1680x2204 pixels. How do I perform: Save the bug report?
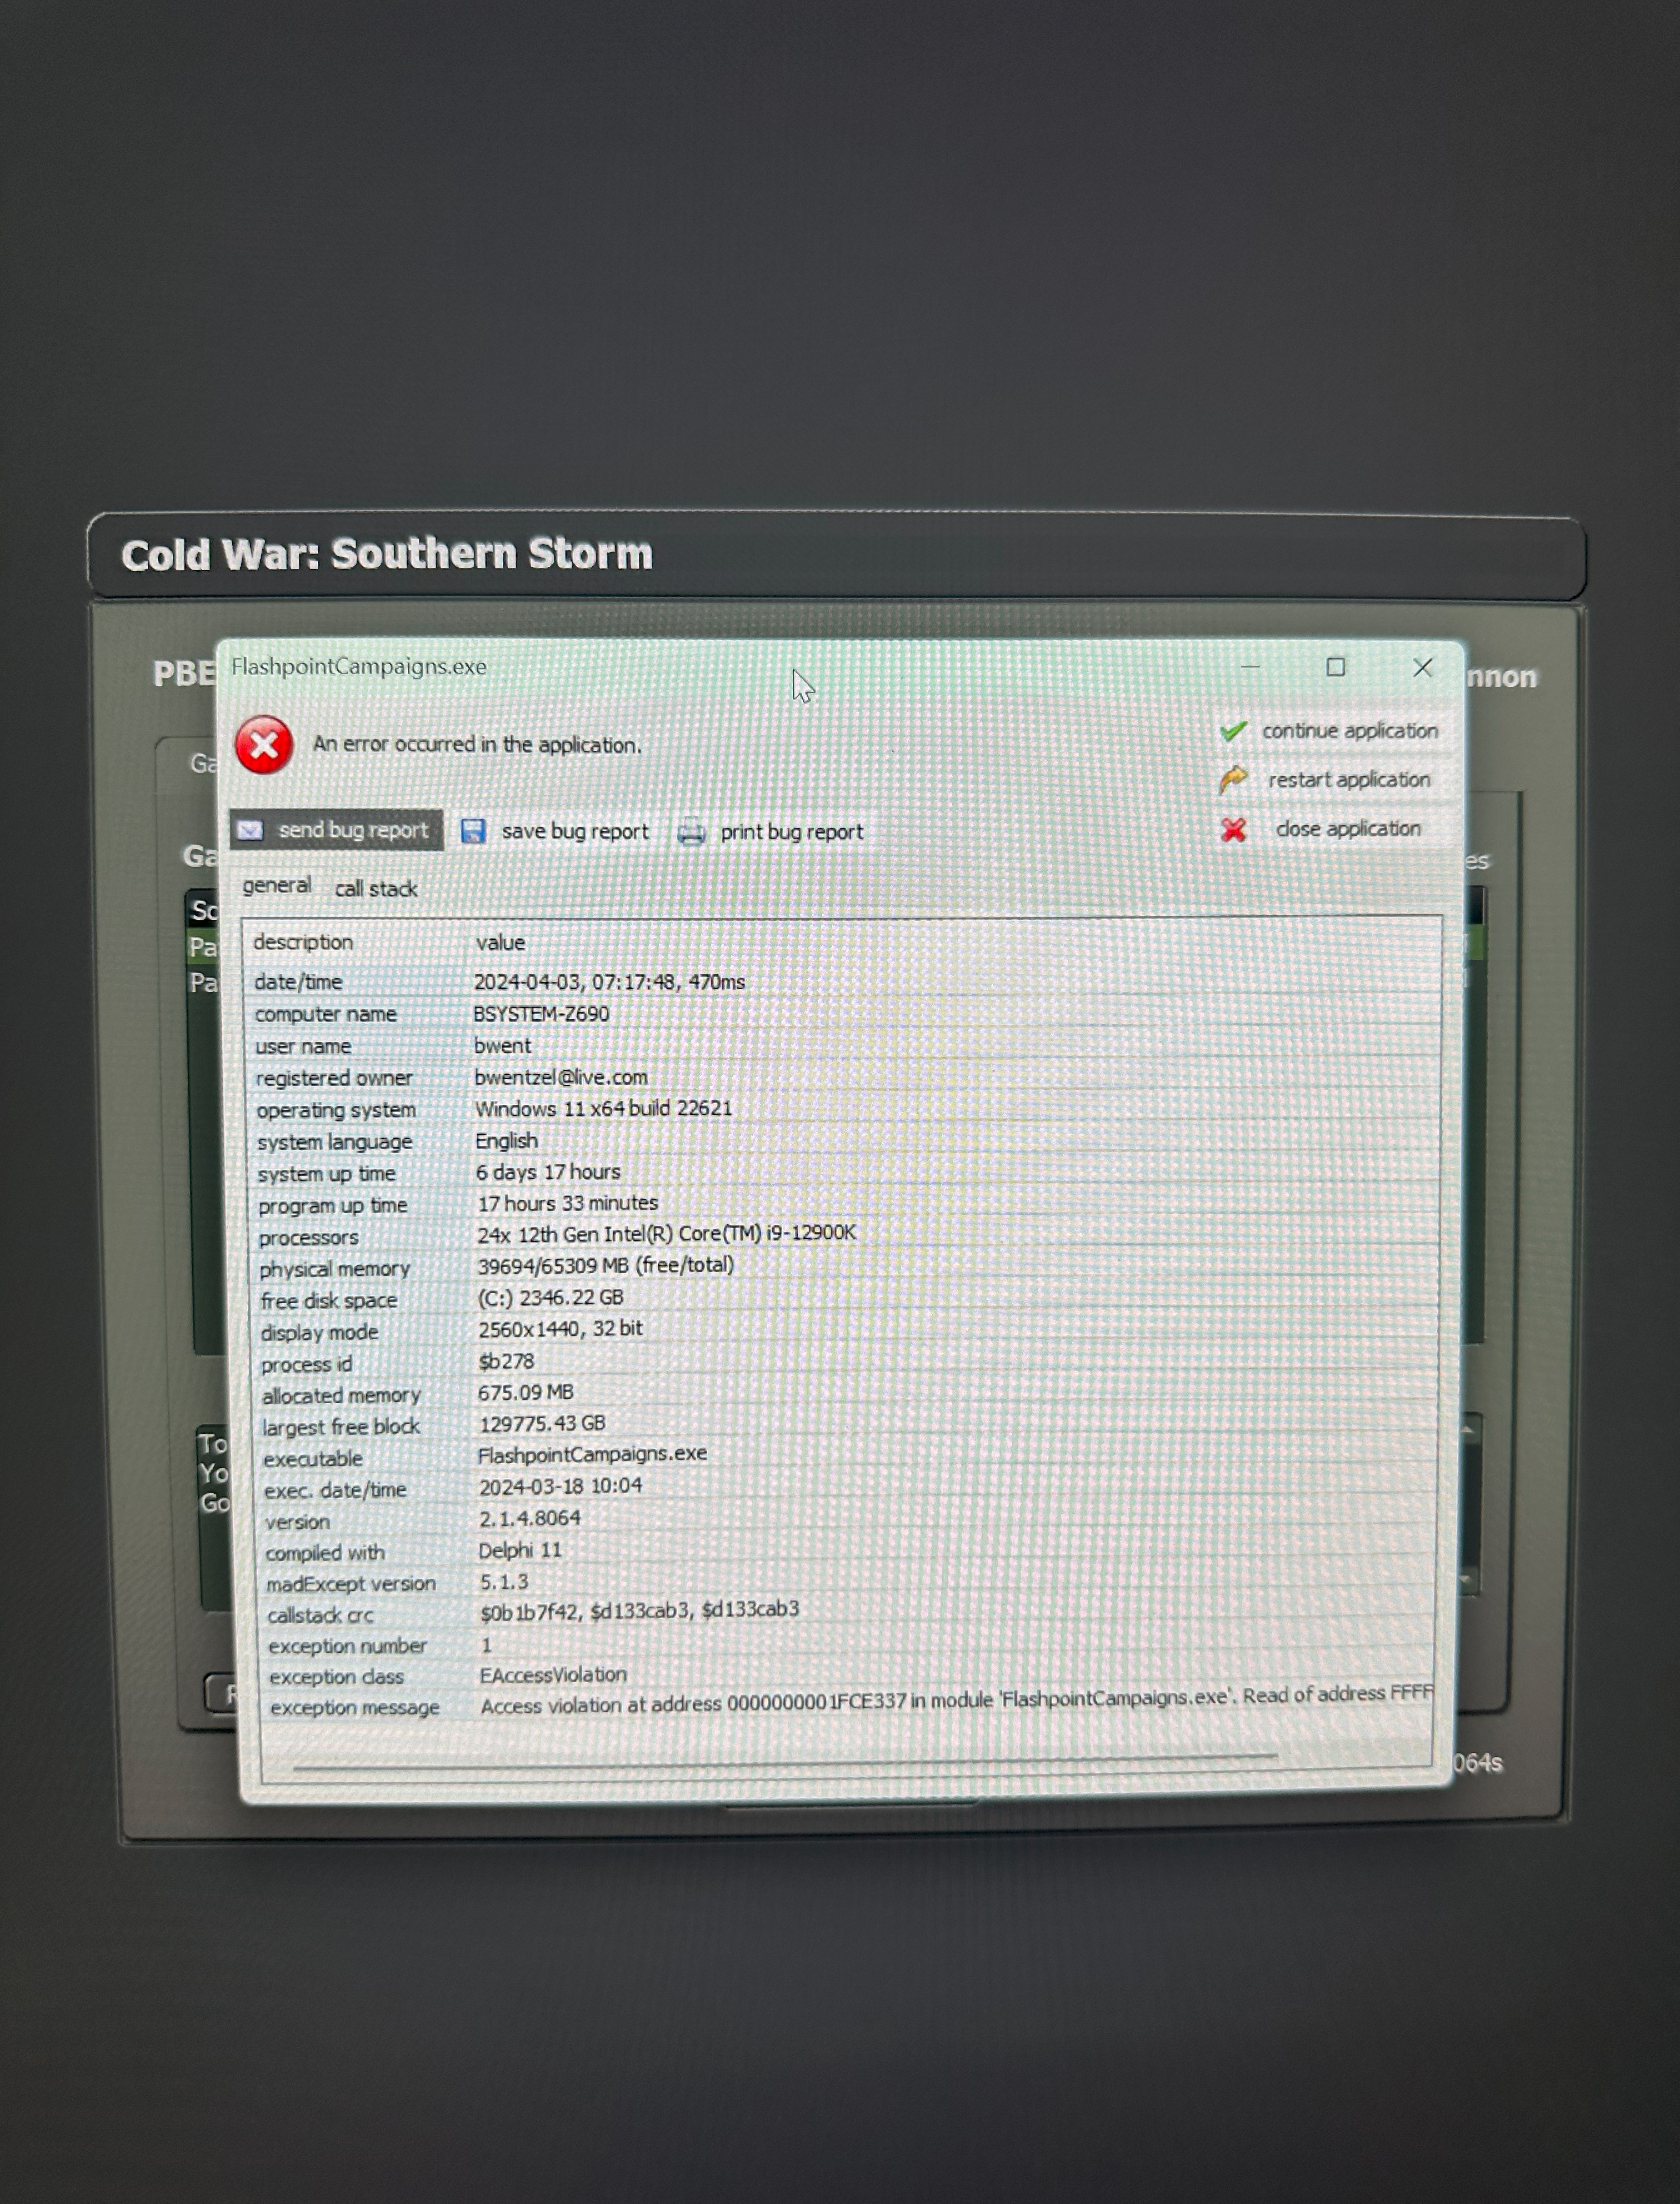555,831
